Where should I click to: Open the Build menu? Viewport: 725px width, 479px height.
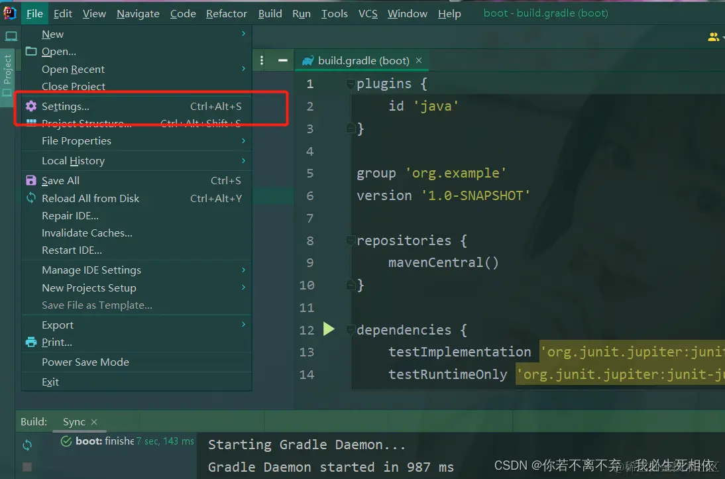(270, 14)
